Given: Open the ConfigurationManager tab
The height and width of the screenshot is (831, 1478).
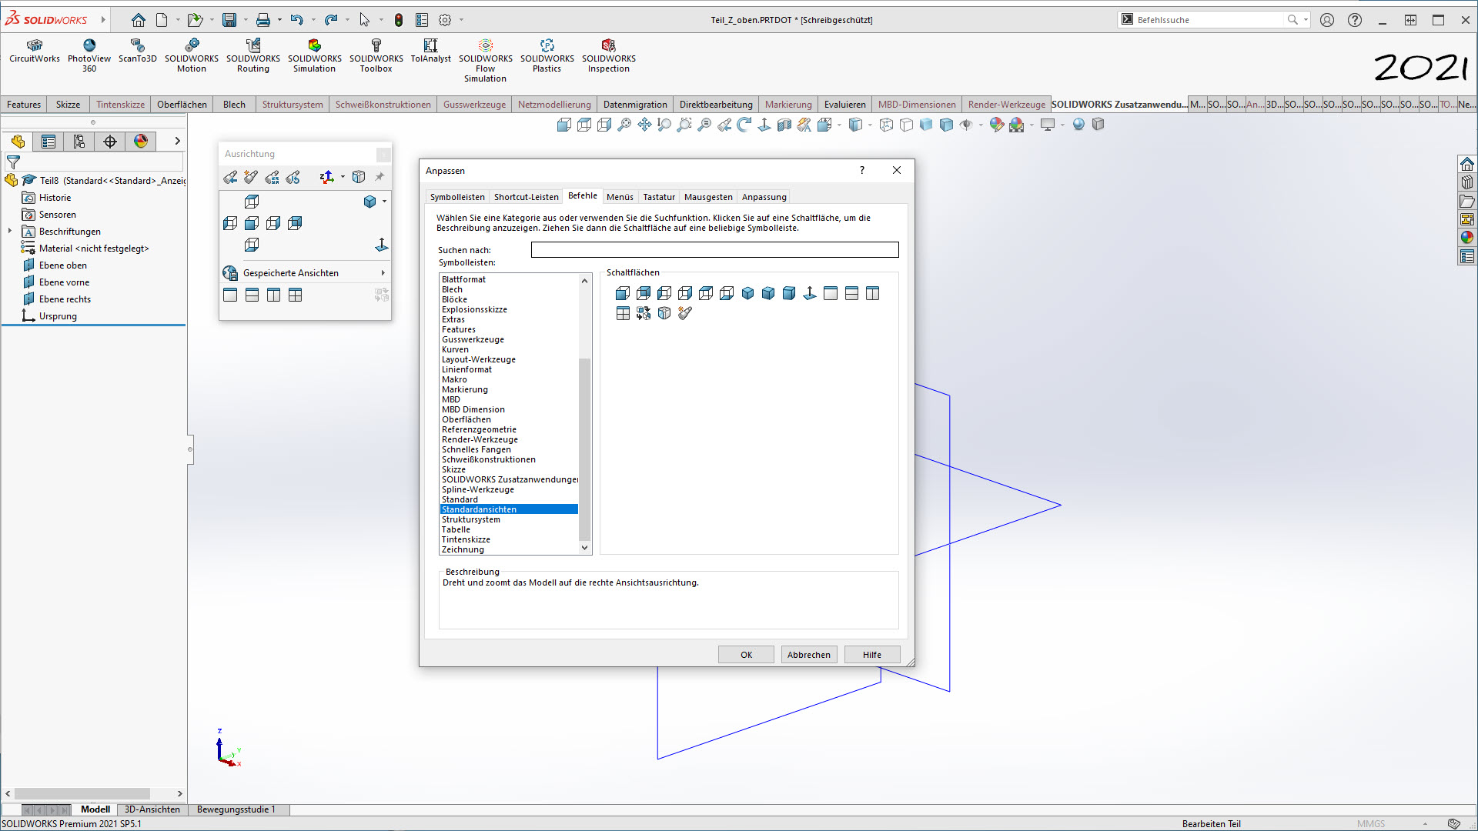Looking at the screenshot, I should (x=79, y=142).
